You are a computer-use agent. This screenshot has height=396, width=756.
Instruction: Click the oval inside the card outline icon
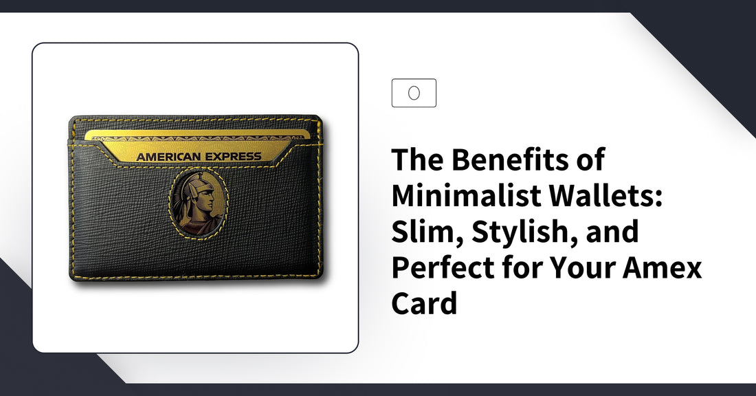click(x=414, y=93)
